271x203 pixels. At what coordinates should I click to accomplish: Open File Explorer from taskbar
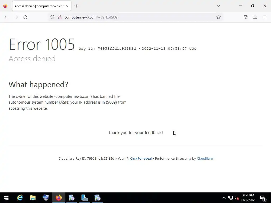(33, 198)
